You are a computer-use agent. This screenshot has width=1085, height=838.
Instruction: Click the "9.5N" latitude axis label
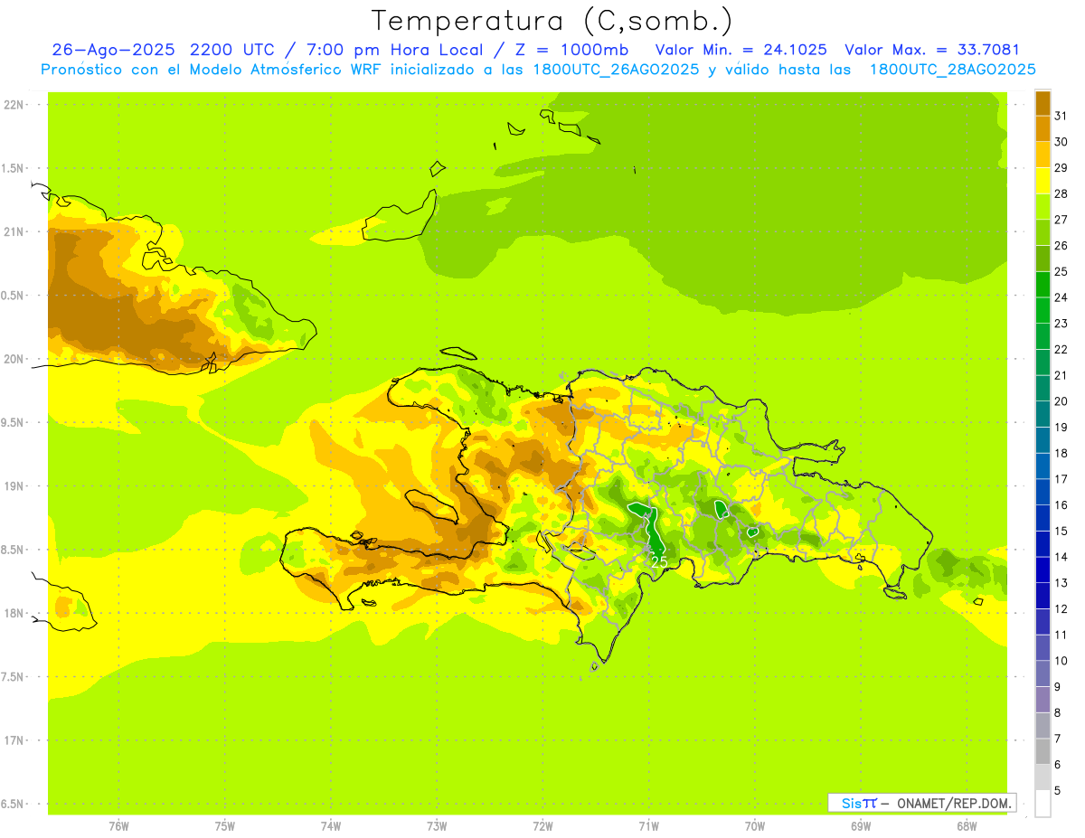(x=14, y=422)
